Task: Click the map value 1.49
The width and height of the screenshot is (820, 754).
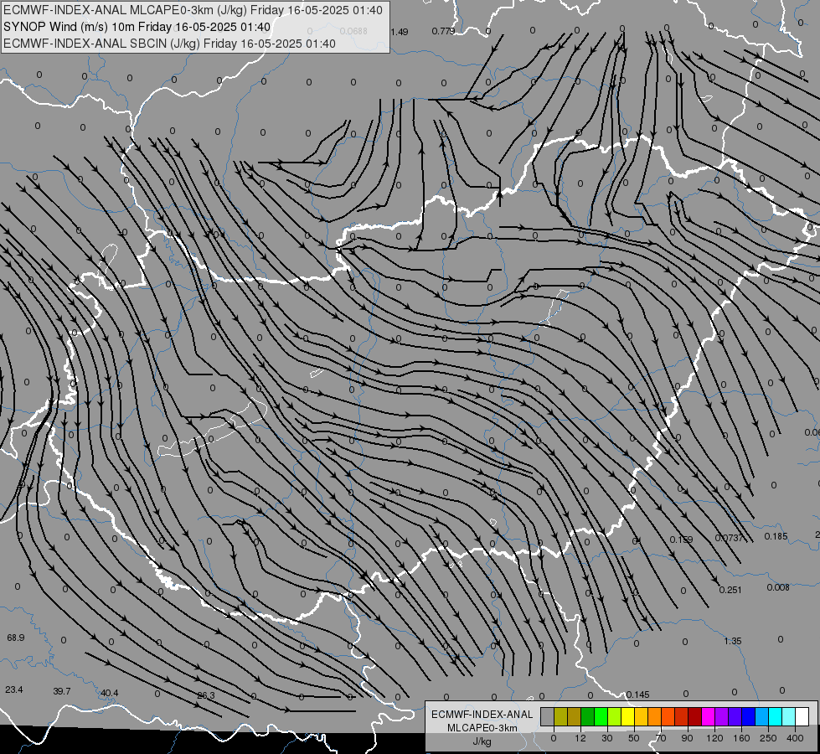Action: tap(399, 32)
